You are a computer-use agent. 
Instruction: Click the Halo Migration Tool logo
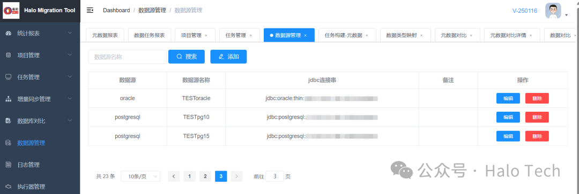(x=11, y=11)
